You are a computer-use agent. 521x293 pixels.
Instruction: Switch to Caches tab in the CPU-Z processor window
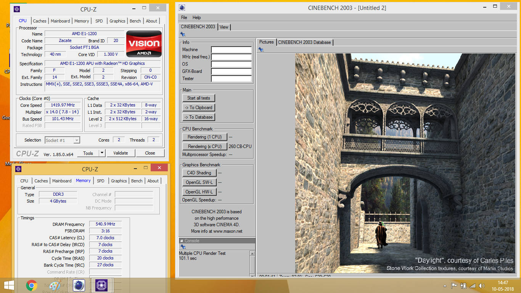click(x=40, y=21)
